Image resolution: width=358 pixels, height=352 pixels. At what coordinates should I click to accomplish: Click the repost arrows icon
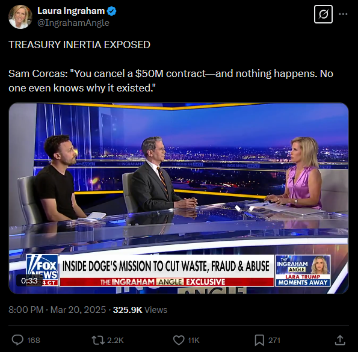(x=98, y=340)
